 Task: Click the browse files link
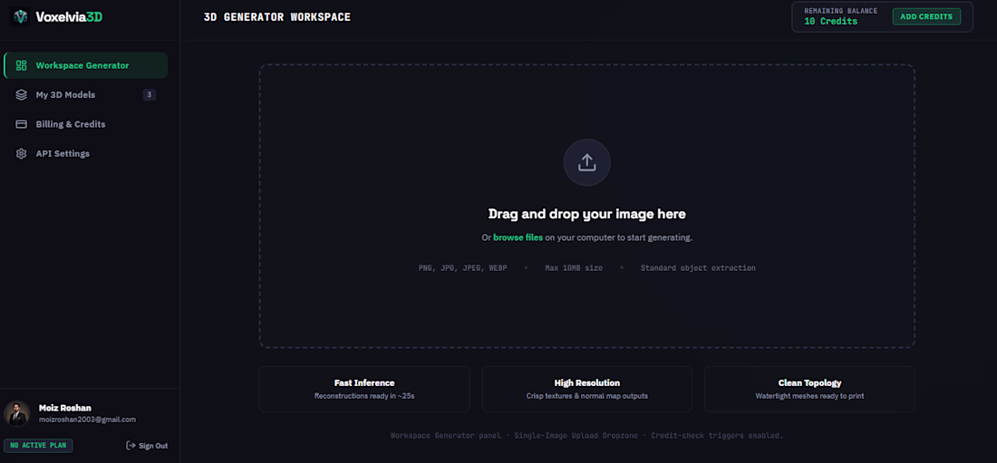518,237
